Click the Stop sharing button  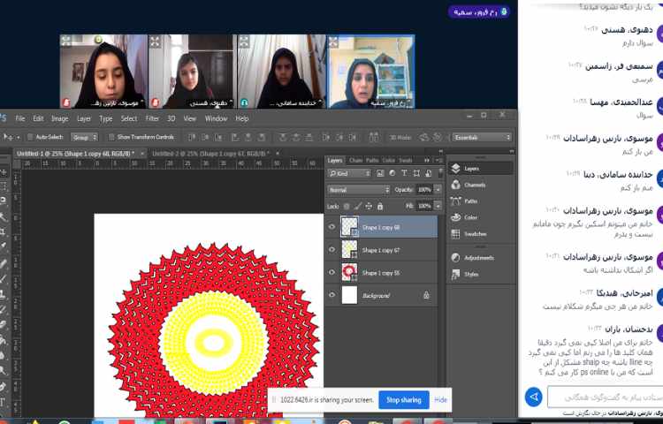point(404,399)
